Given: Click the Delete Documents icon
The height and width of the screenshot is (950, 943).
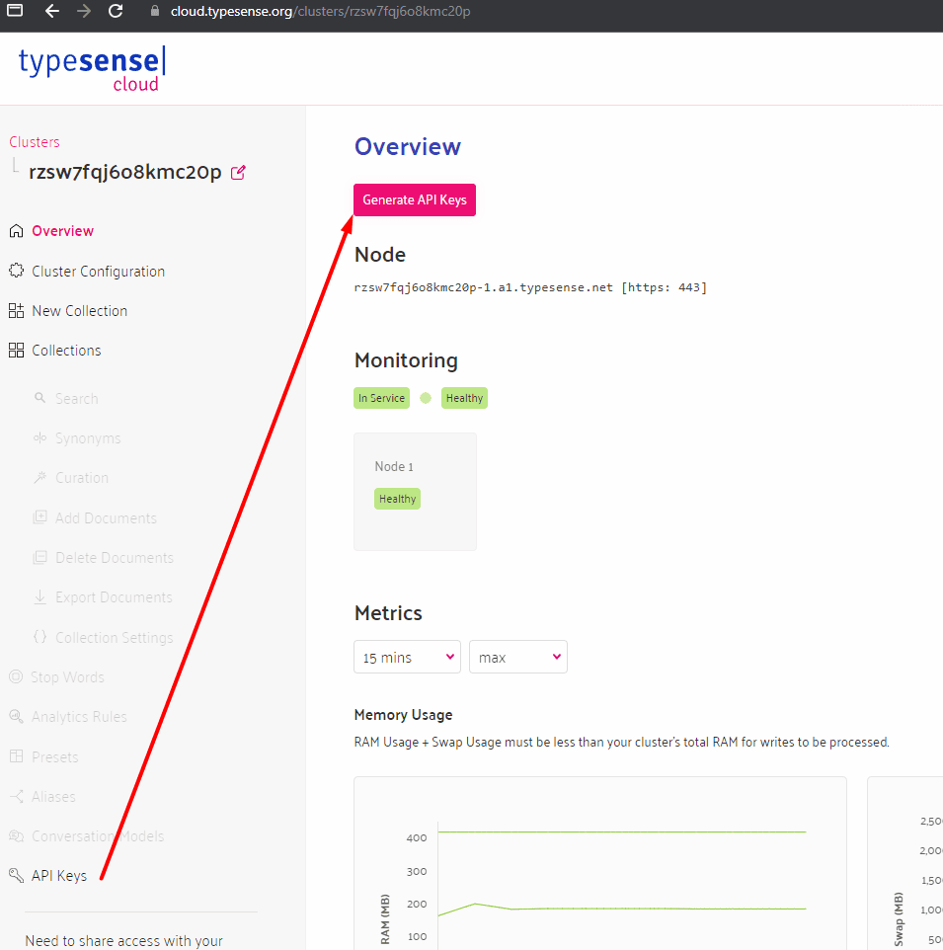Looking at the screenshot, I should [39, 557].
